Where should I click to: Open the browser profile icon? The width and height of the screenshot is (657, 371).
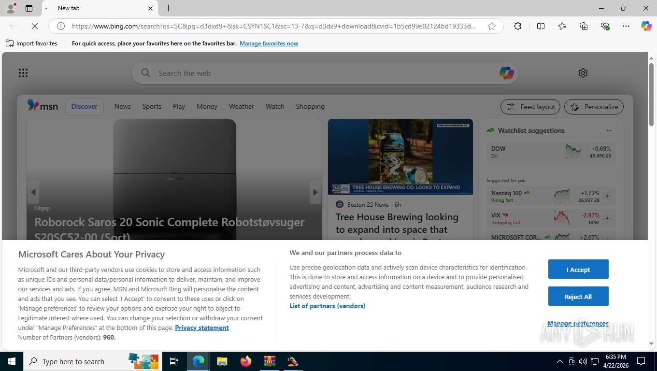coord(11,8)
